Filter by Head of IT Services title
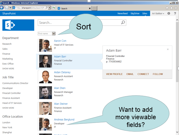Screen dimensions: 179x135 tap(12, 103)
